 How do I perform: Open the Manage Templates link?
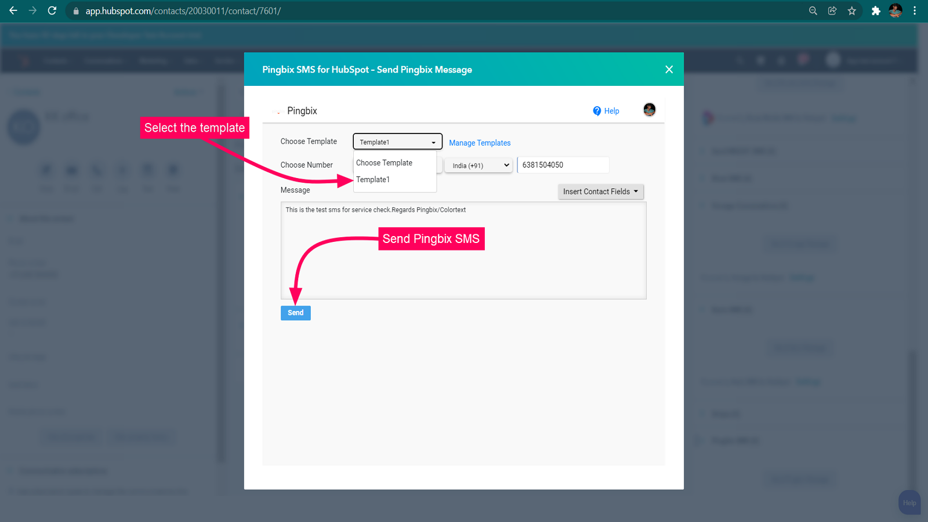point(480,143)
